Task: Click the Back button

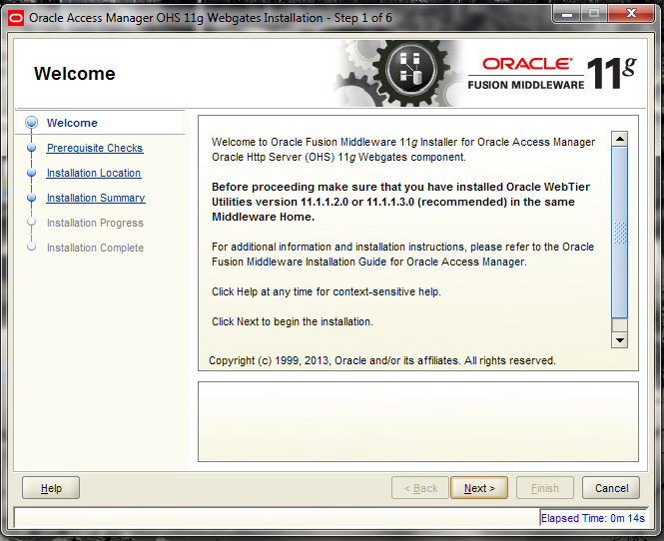Action: coord(420,488)
